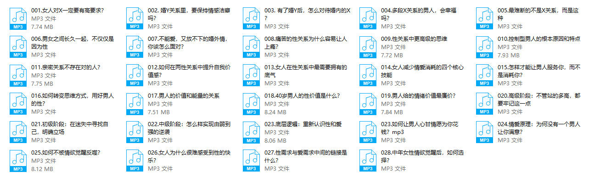Click file name 006.男女之间长久一起

(x=73, y=43)
